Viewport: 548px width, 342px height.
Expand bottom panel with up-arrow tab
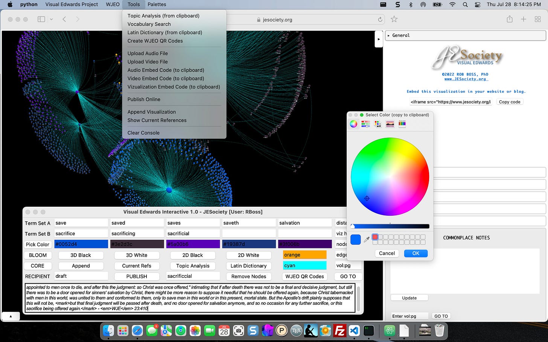coord(11,316)
